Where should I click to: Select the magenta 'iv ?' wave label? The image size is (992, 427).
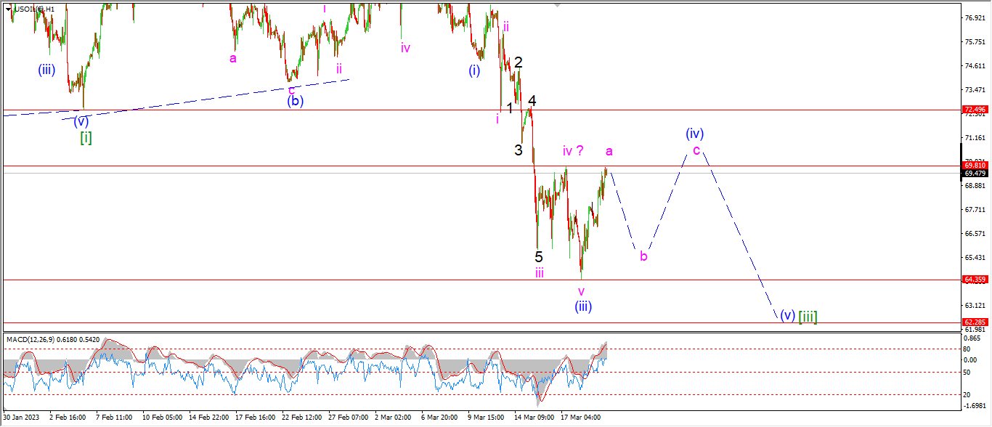(574, 151)
